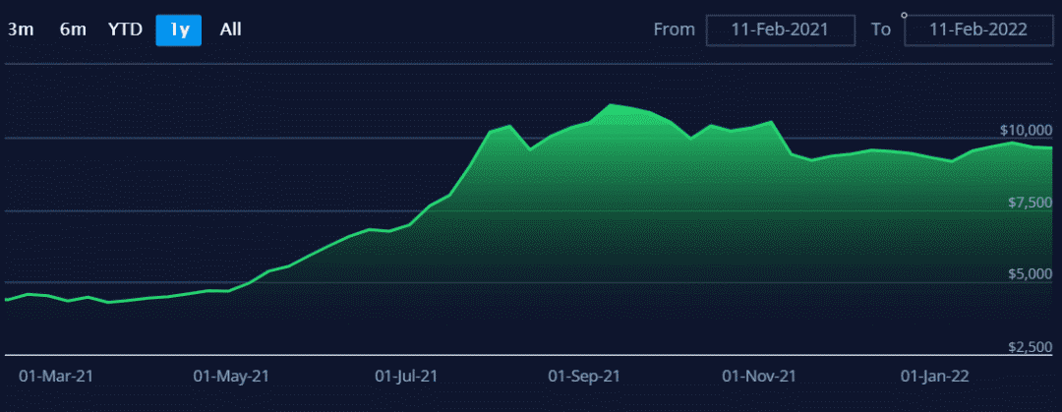
Task: Click the 01-Sep-21 x-axis label
Action: pyautogui.click(x=584, y=377)
